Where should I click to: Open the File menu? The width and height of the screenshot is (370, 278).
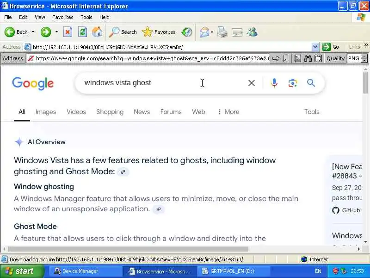pyautogui.click(x=8, y=17)
